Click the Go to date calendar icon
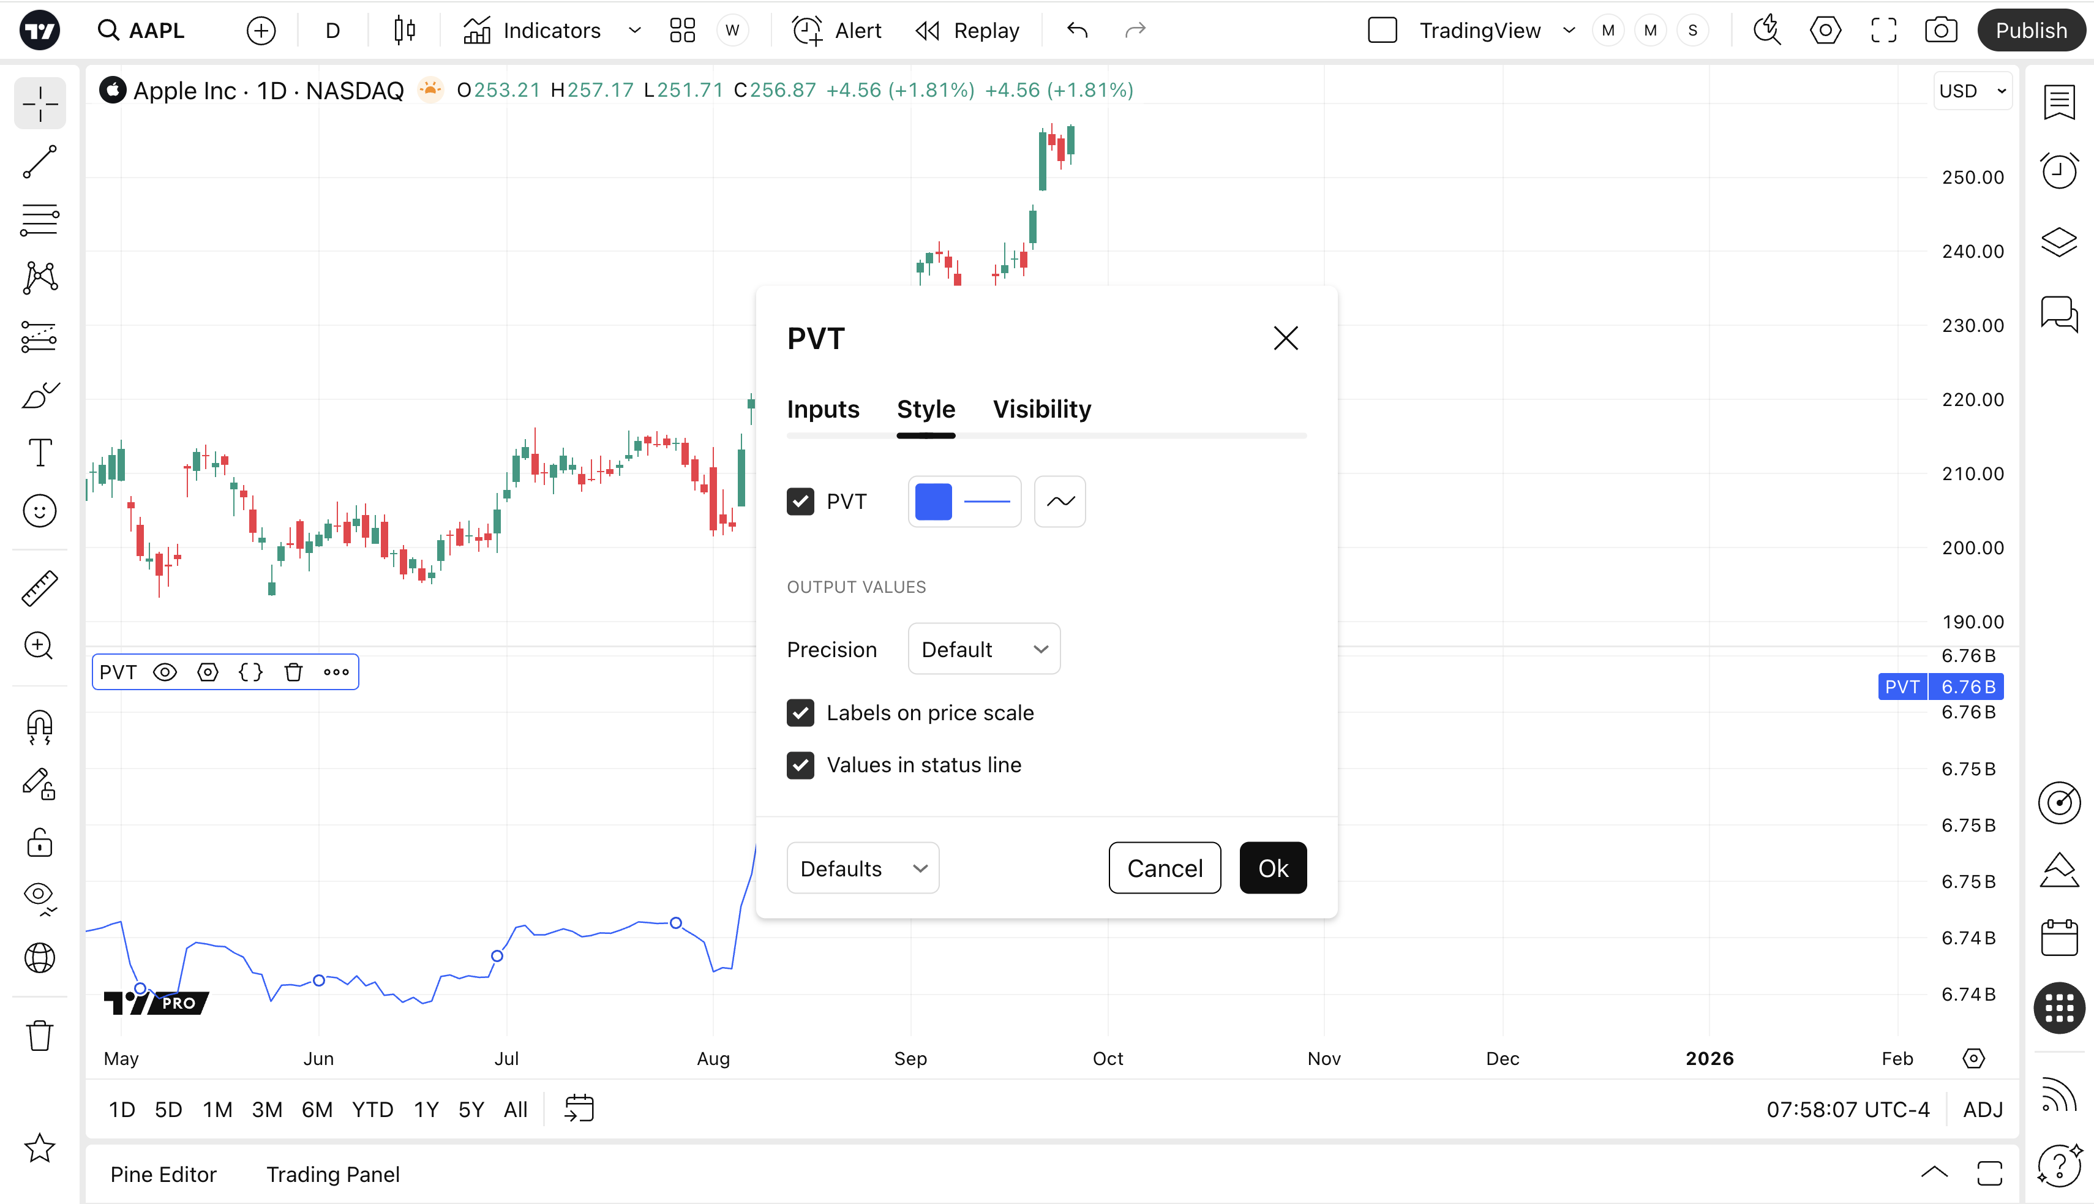Screen dimensions: 2094x1204 click(579, 1109)
